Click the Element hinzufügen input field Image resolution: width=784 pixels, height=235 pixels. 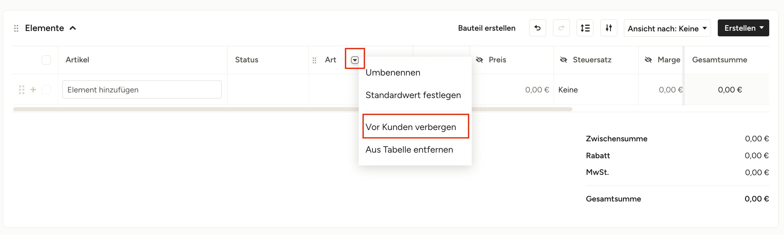[x=142, y=90]
